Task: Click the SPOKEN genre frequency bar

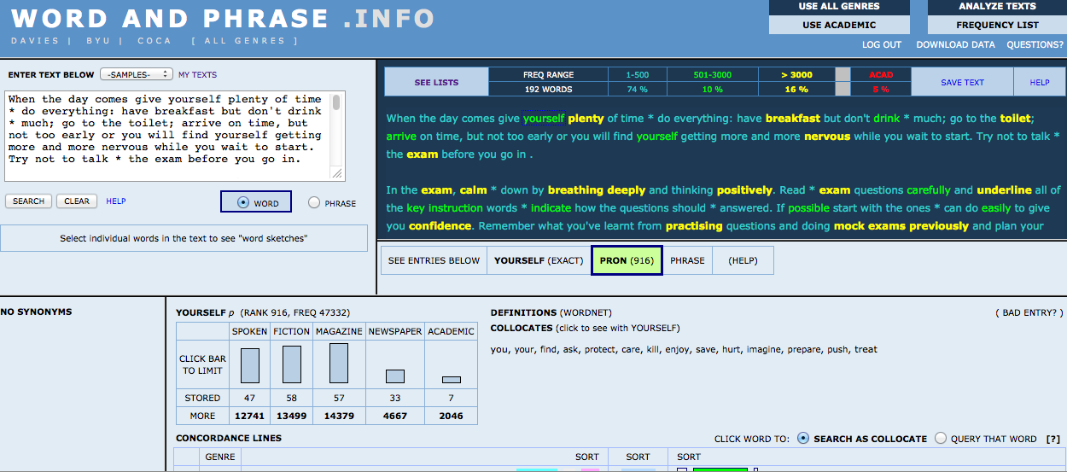Action: [249, 365]
